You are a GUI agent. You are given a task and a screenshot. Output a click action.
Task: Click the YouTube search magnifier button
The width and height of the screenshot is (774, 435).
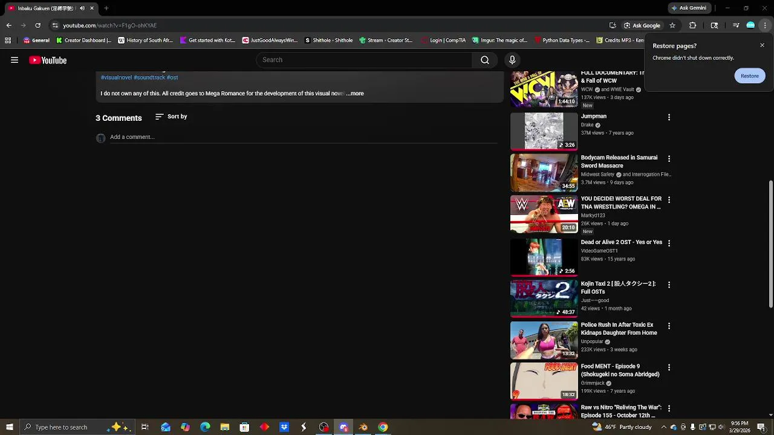point(485,60)
